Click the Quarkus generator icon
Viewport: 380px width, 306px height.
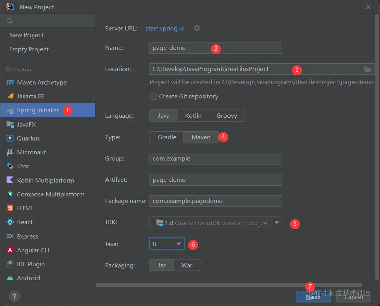[x=10, y=138]
